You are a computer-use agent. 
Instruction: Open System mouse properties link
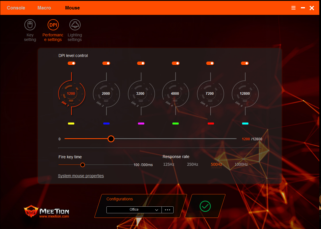pos(81,175)
